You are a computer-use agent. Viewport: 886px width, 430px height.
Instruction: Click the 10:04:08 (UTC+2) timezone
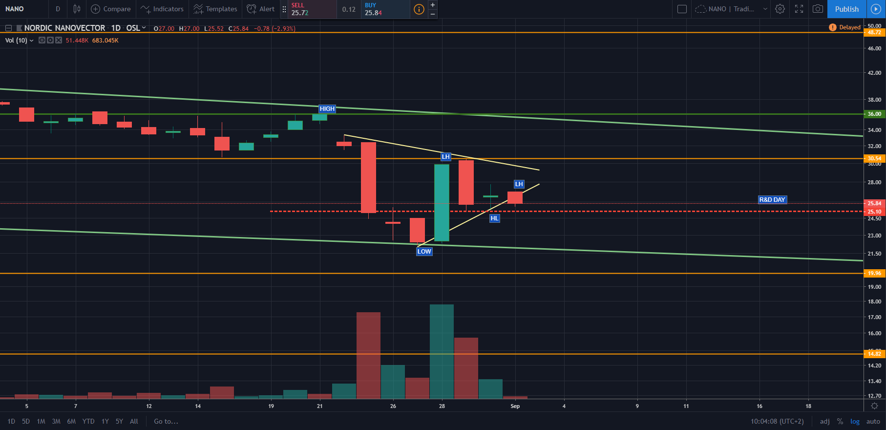point(777,421)
